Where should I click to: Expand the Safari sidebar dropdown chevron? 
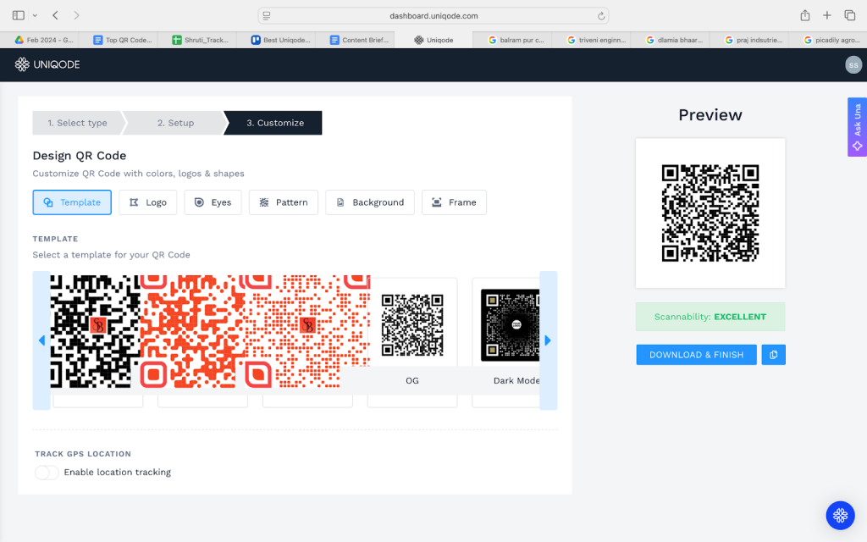[35, 15]
